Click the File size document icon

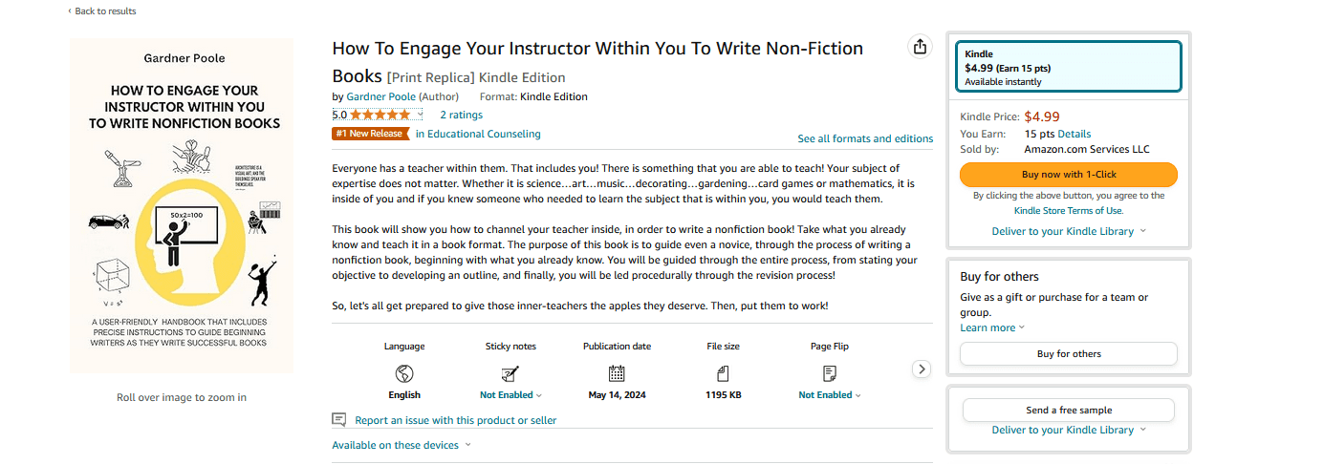[x=723, y=373]
